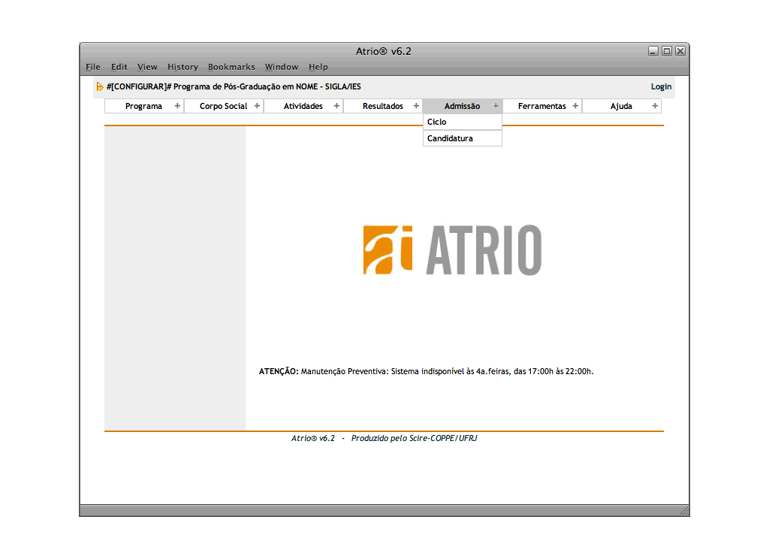Open the History menu

click(x=182, y=67)
